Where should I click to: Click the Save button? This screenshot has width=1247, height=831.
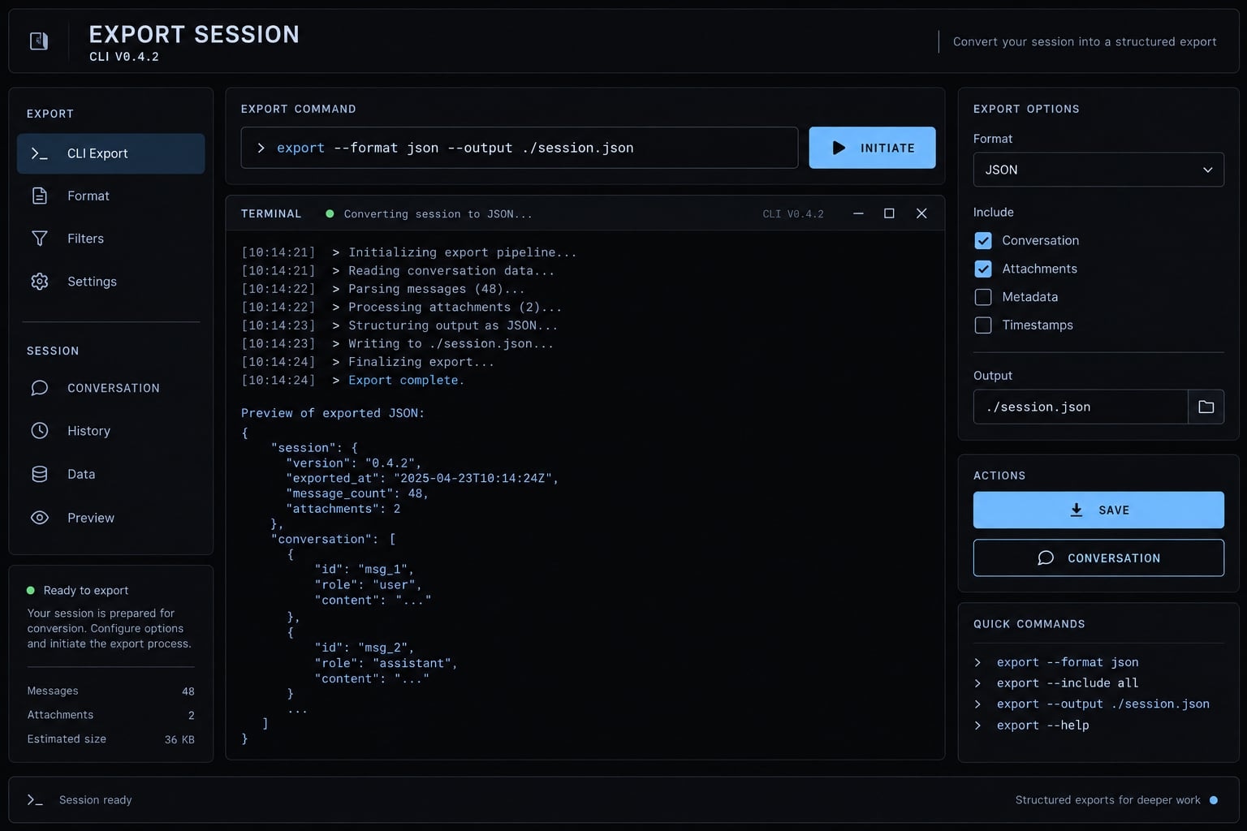[1098, 510]
